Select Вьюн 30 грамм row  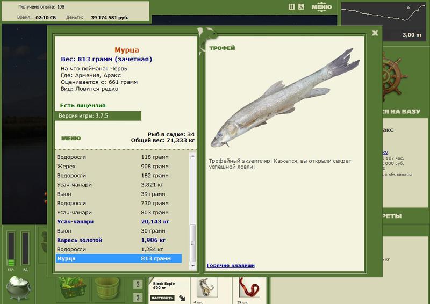click(118, 231)
